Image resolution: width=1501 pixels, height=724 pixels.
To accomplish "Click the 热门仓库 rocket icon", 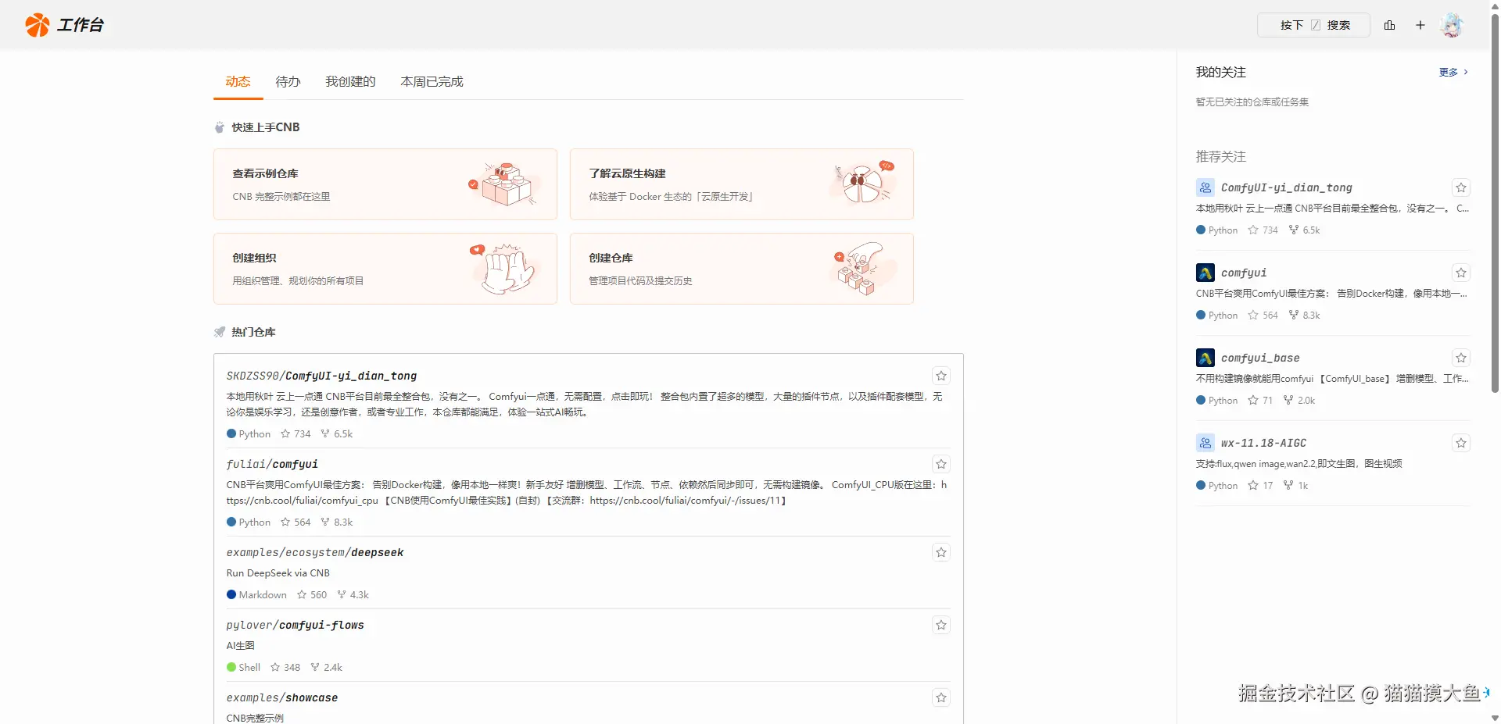I will [x=220, y=332].
